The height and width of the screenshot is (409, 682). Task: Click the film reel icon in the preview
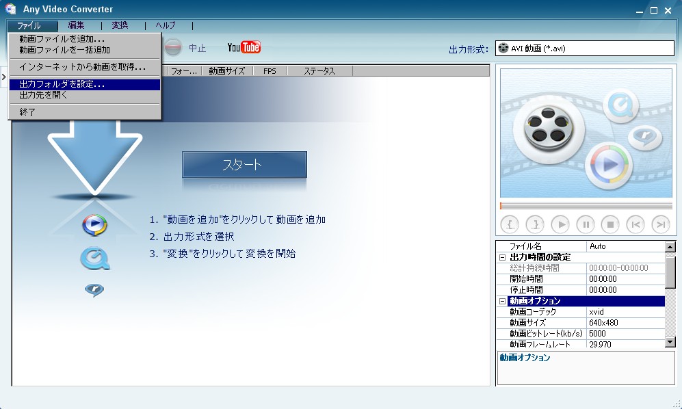coord(549,129)
